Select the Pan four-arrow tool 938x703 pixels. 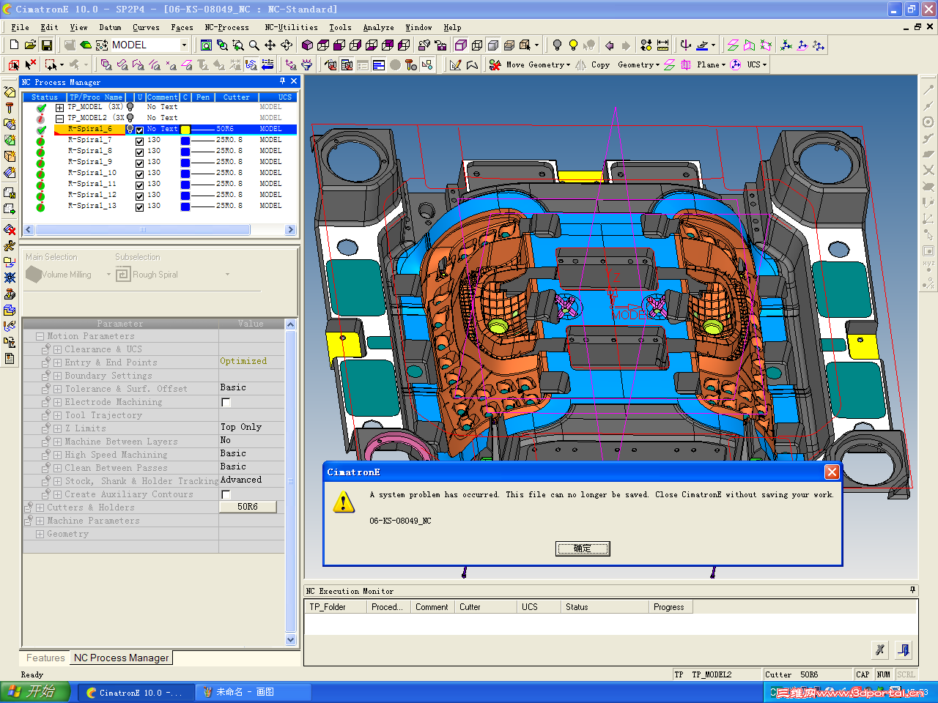point(270,45)
